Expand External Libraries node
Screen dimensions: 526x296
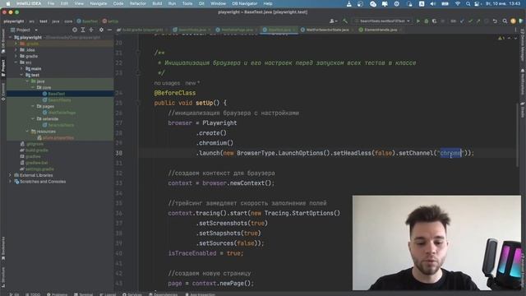pos(10,175)
